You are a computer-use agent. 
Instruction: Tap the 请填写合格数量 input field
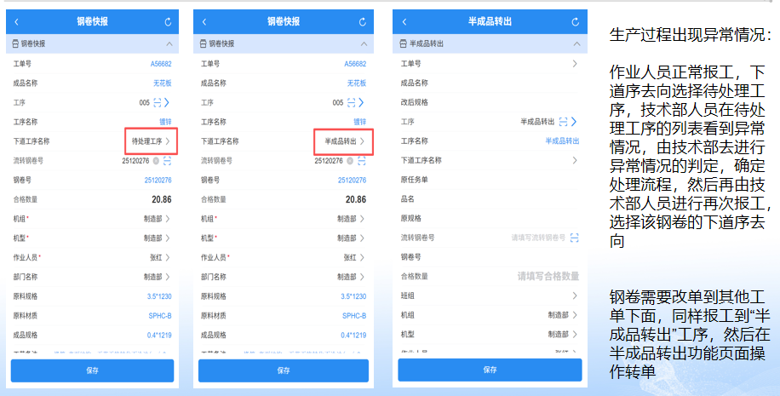[x=548, y=276]
